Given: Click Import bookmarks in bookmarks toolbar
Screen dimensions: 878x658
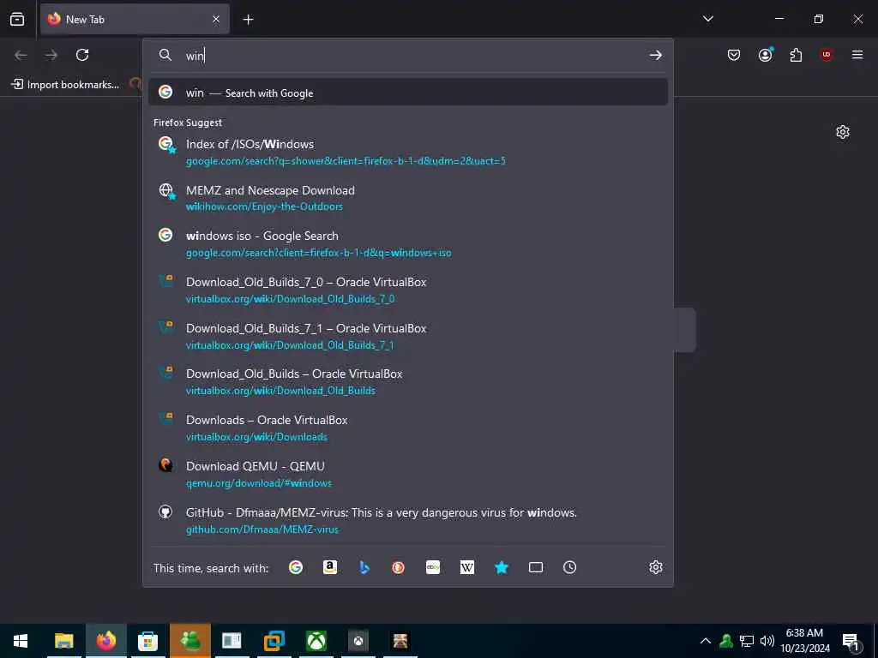Looking at the screenshot, I should click(x=65, y=85).
